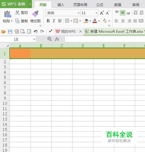Image resolution: width=145 pixels, height=152 pixels.
Task: Switch to the 开始 tab
Action: coord(43,5)
